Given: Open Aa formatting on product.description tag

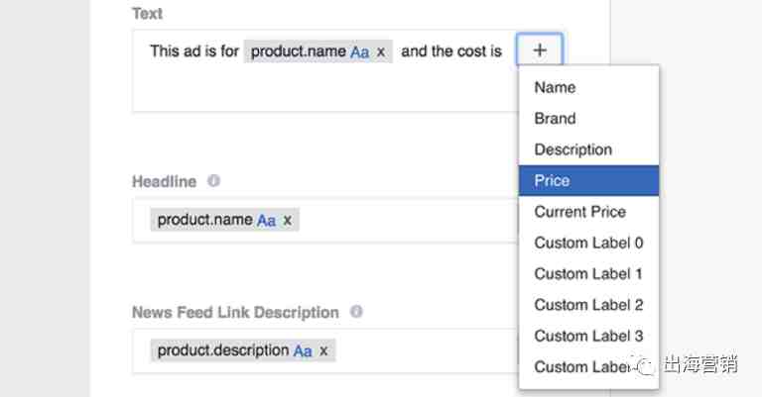Looking at the screenshot, I should click(x=303, y=350).
